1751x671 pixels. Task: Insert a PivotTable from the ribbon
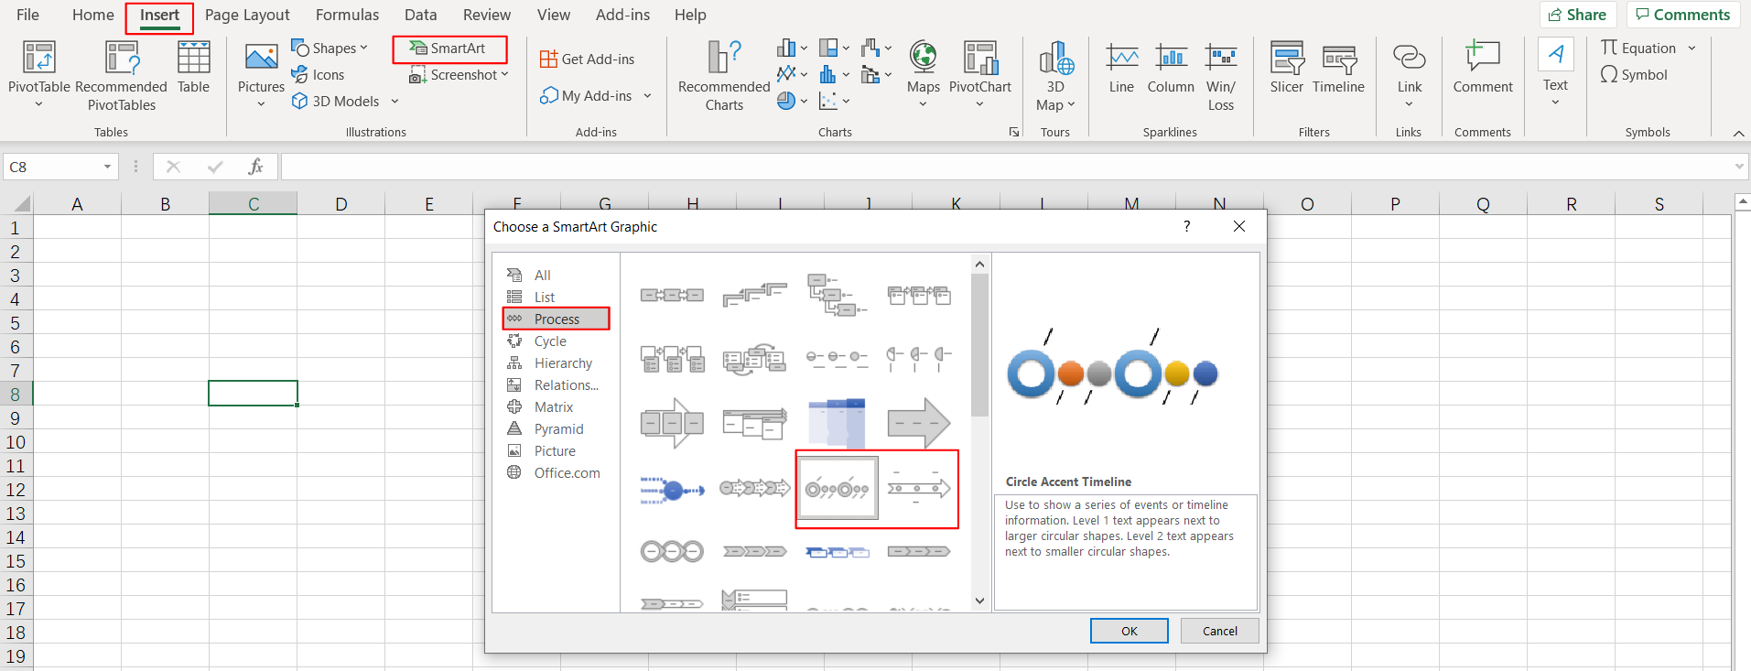(38, 75)
